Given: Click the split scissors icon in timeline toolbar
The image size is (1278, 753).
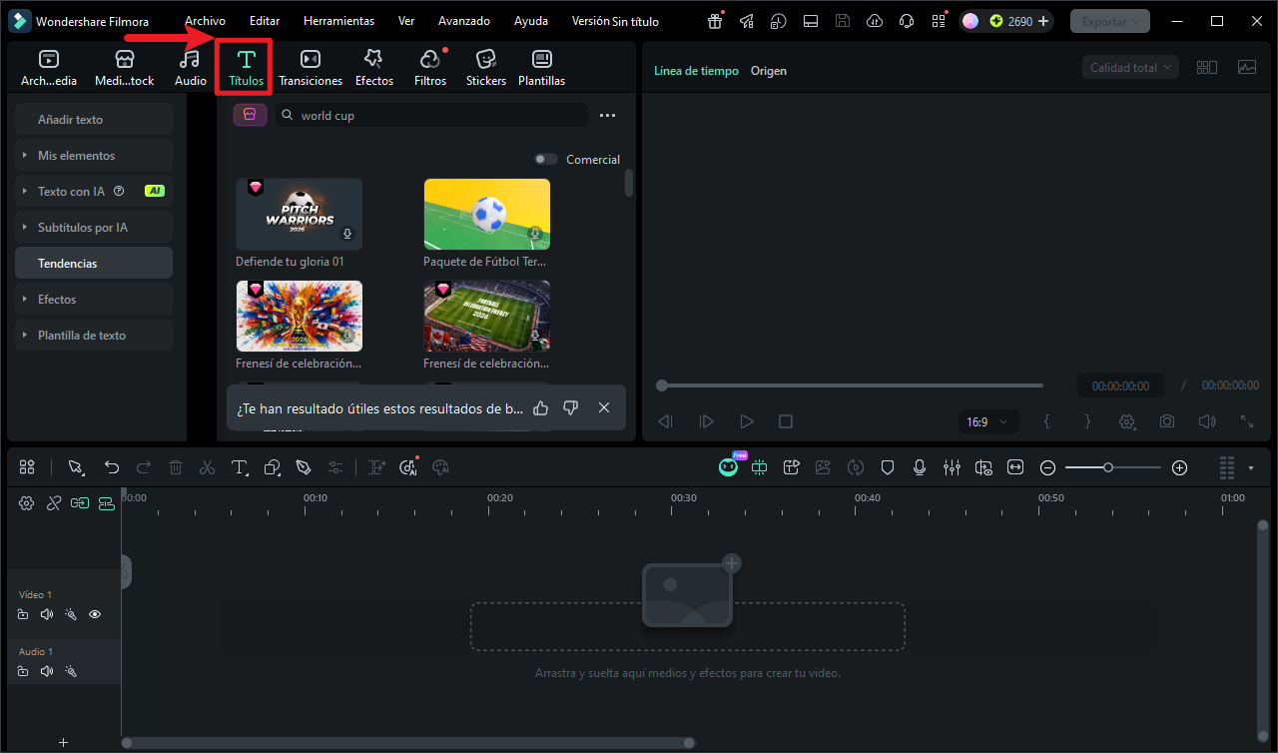Looking at the screenshot, I should click(207, 467).
